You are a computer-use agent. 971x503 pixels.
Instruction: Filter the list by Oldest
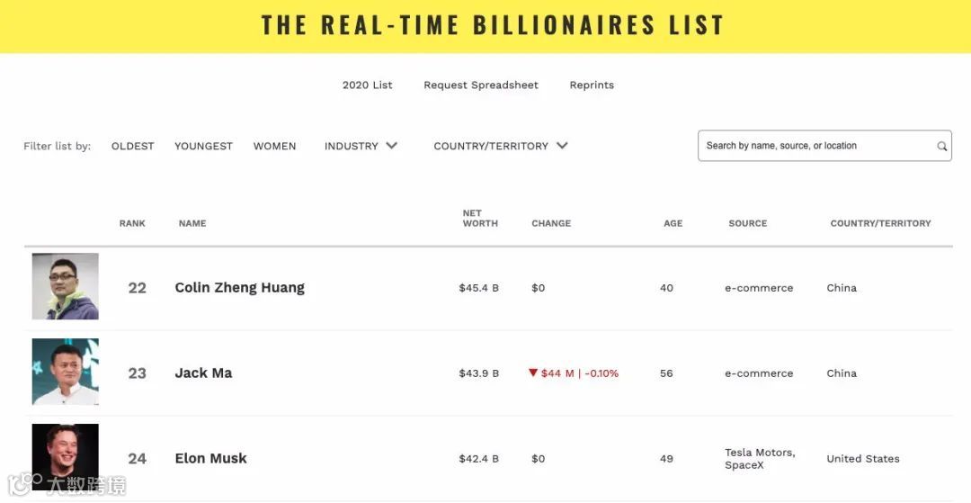coord(133,146)
